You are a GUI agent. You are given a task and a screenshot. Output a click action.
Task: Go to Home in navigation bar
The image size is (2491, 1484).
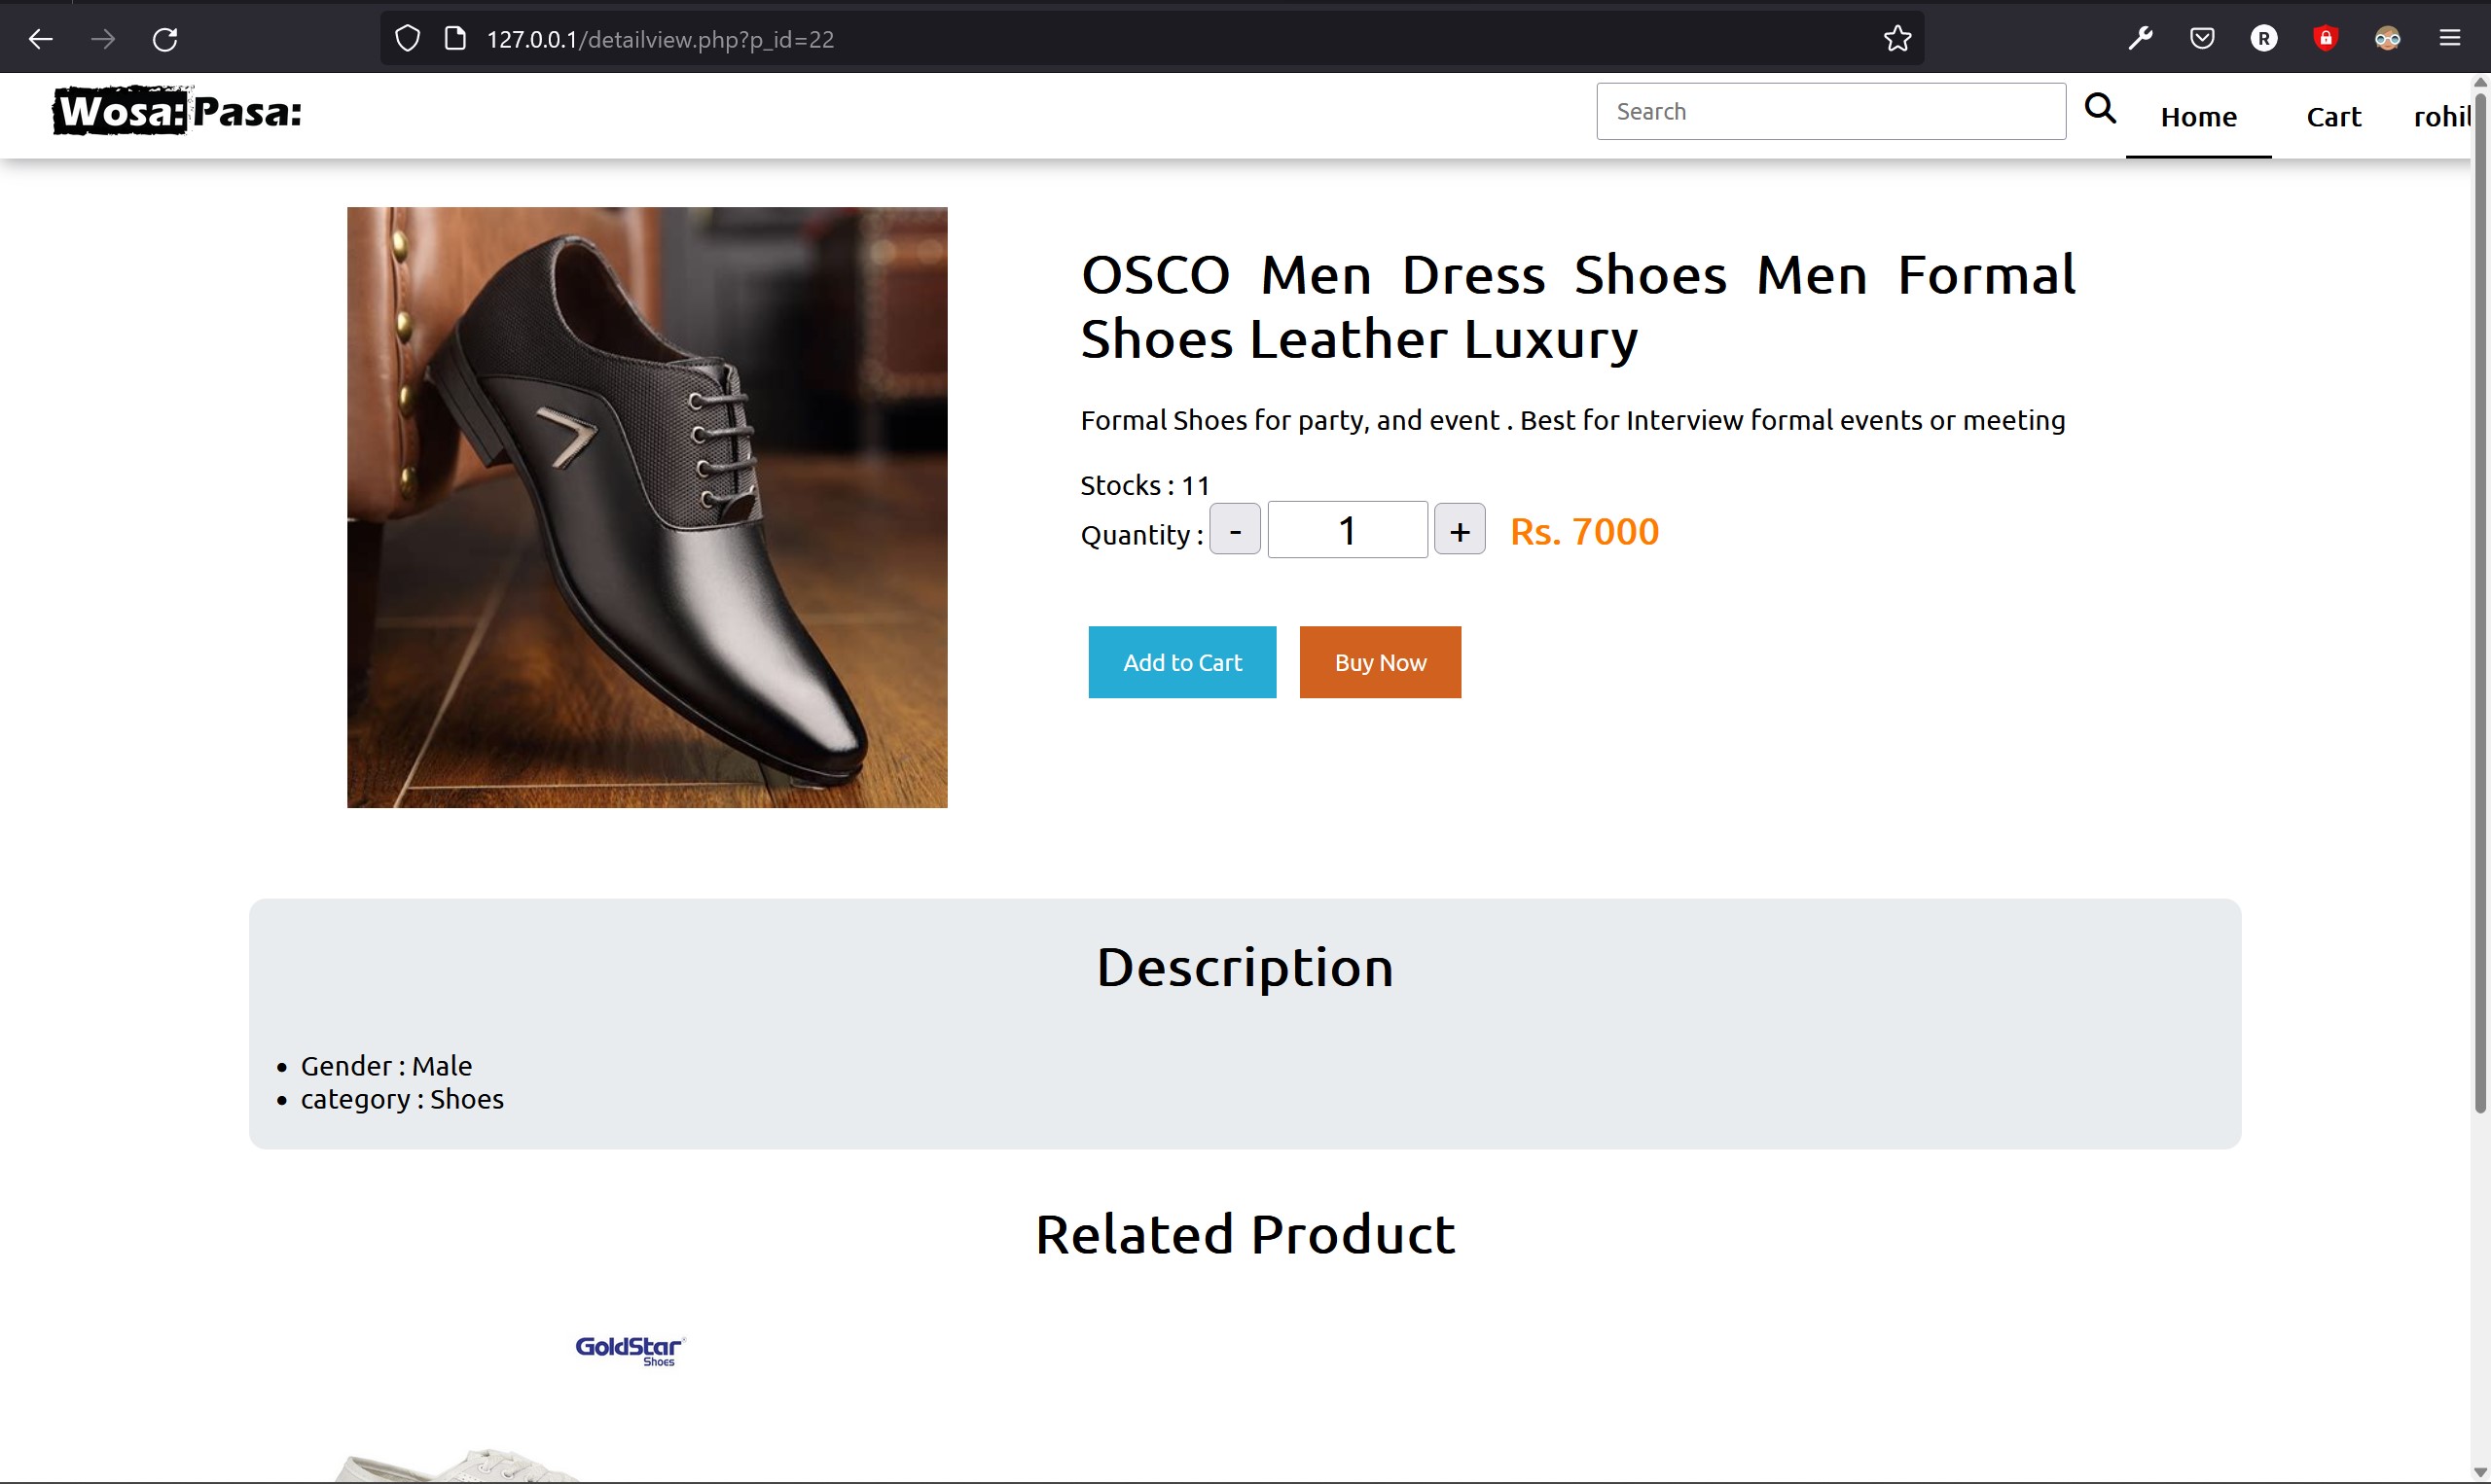2198,117
